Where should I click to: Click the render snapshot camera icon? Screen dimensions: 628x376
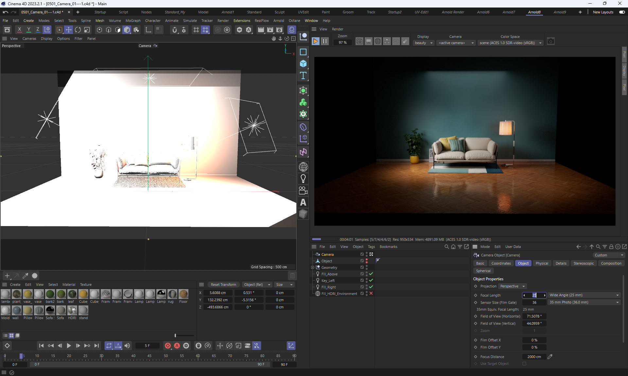tap(551, 41)
